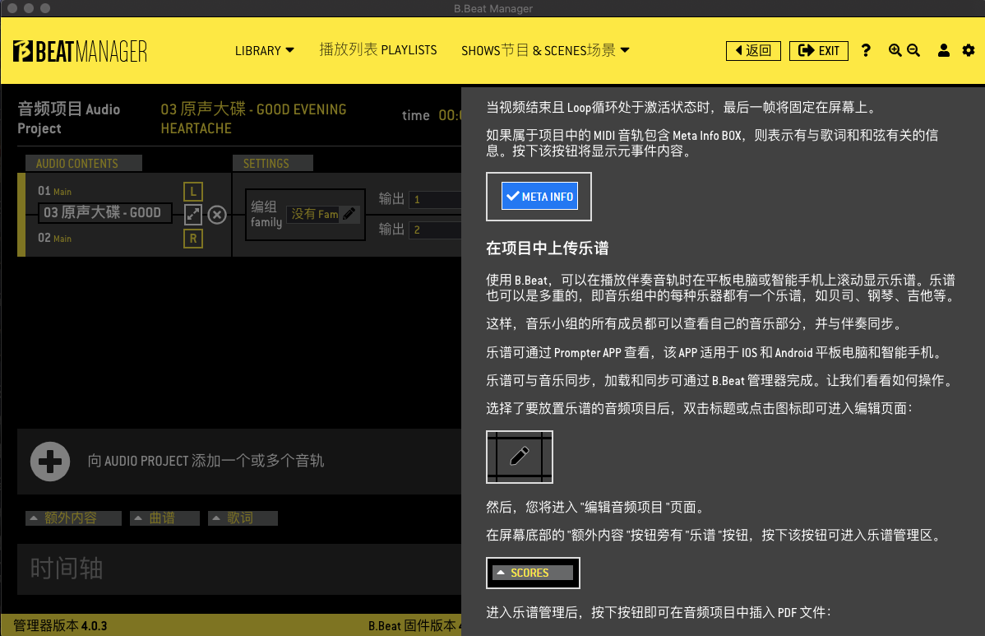Screen dimensions: 985x636
Task: Click the 向 AUDIO PROJECT 添加一个或多个音轨 text
Action: [206, 462]
